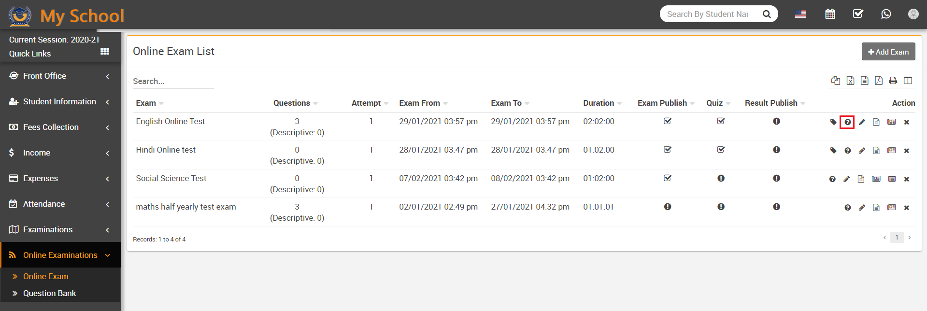
Task: Open document icon in Social Science Test row
Action: [861, 179]
